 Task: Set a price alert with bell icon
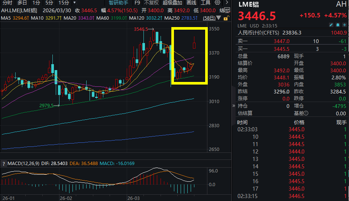pyautogui.click(x=338, y=25)
